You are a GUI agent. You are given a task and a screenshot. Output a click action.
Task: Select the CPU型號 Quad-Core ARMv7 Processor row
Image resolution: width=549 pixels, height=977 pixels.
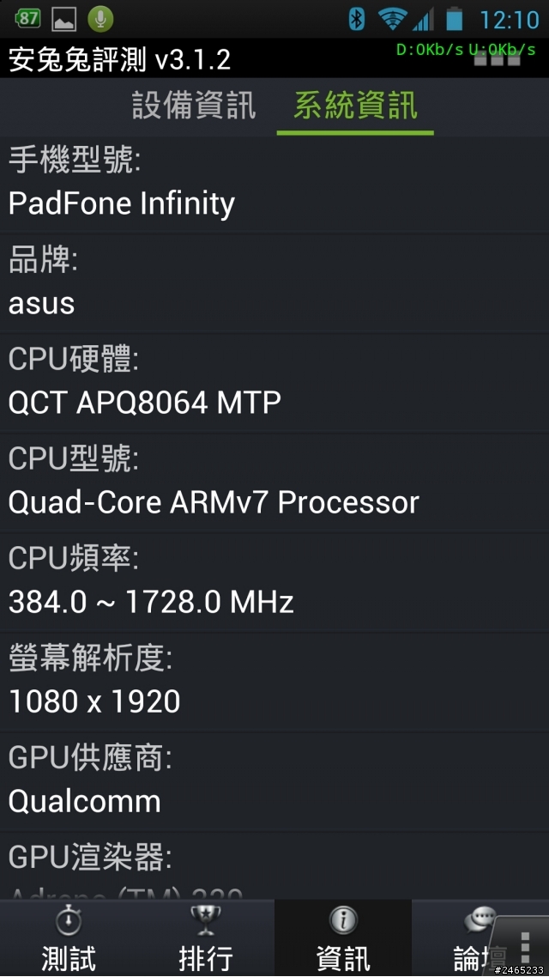coord(274,482)
